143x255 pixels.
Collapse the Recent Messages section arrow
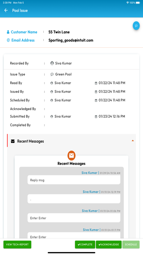[133, 141]
